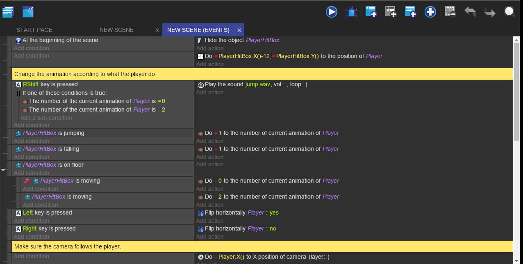The height and width of the screenshot is (264, 523).
Task: Click the camera icon beside Player.X() action
Action: 200,257
